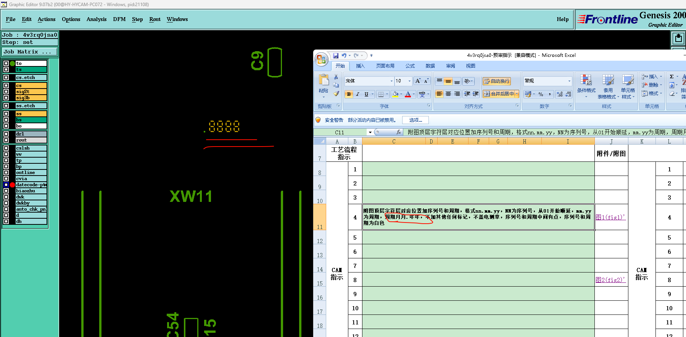
Task: Open number format dropdown (常规)
Action: 569,81
